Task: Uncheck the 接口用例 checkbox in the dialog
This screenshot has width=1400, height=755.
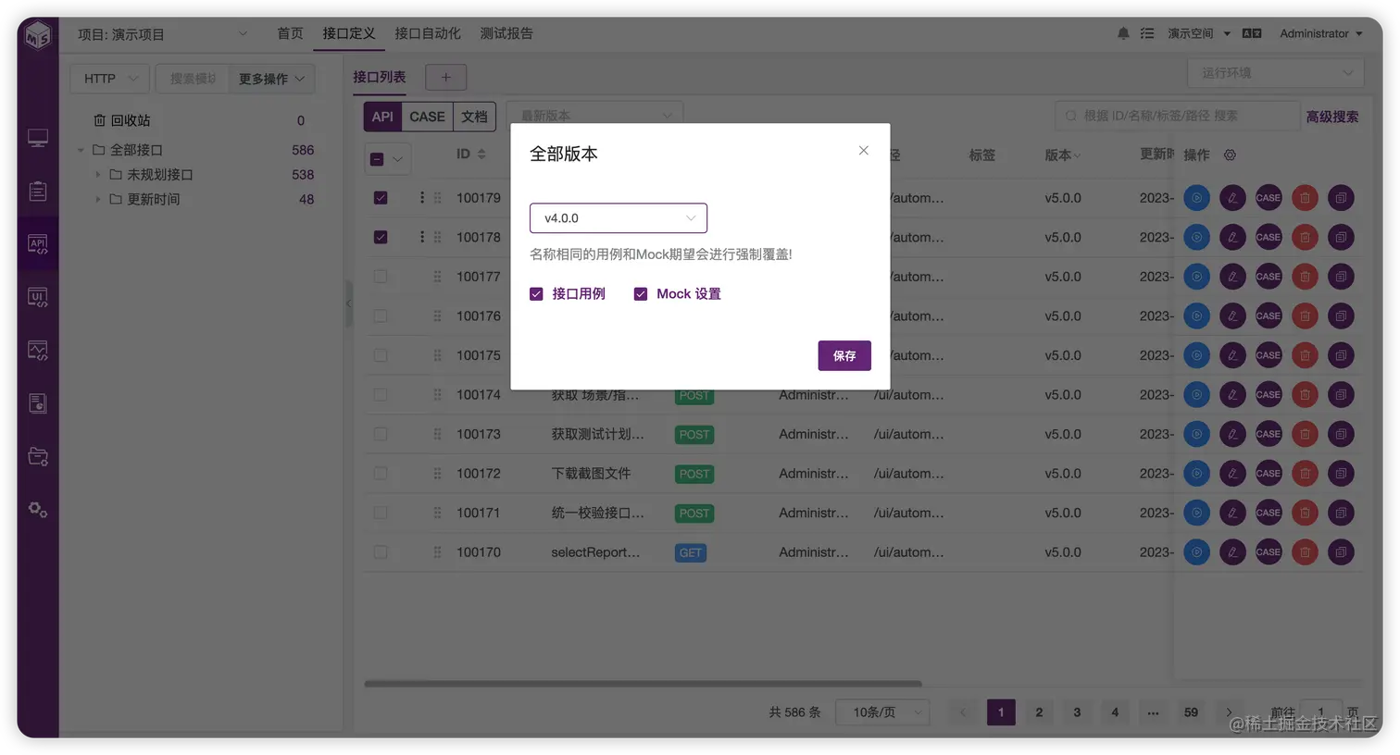Action: click(x=536, y=293)
